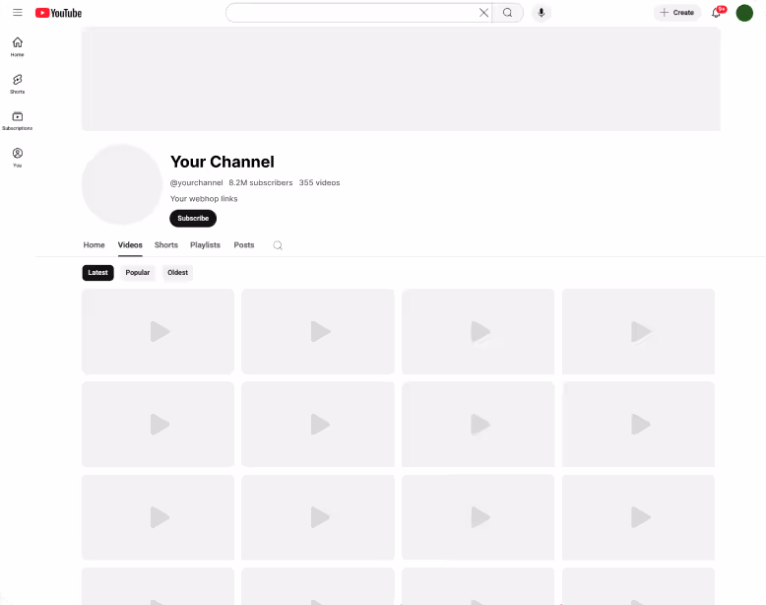
Task: Select the Popular sort filter
Action: [138, 272]
